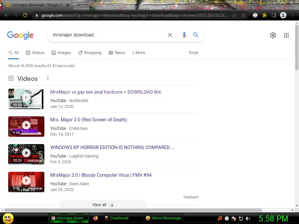This screenshot has height=224, width=299.
Task: Open the striped flag extension icon
Action: (255, 15)
